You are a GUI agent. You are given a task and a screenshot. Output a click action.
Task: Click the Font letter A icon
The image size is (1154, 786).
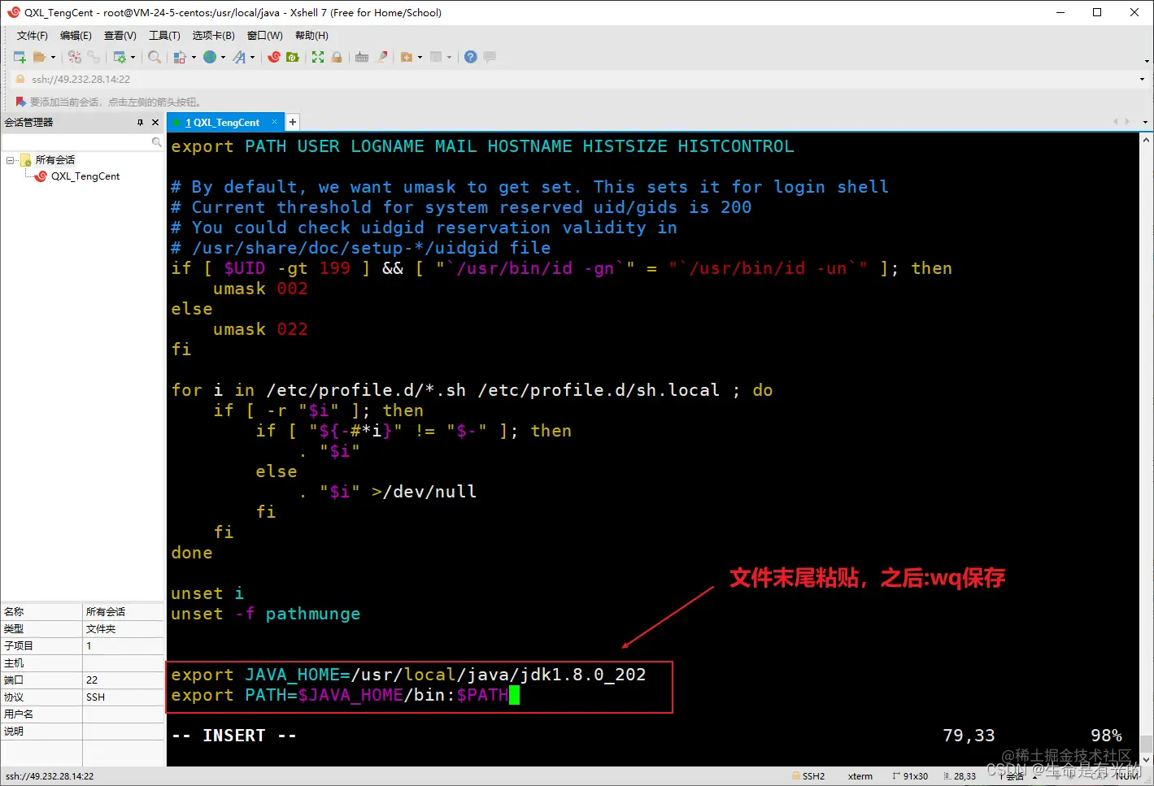(239, 57)
